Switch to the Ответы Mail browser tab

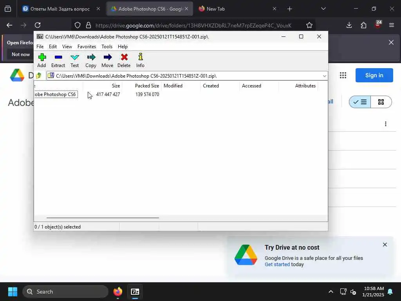(60, 9)
